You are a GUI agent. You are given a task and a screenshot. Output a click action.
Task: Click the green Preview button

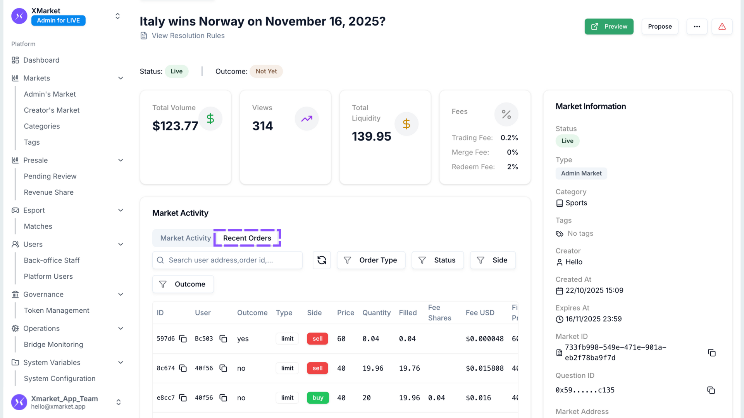pos(609,26)
